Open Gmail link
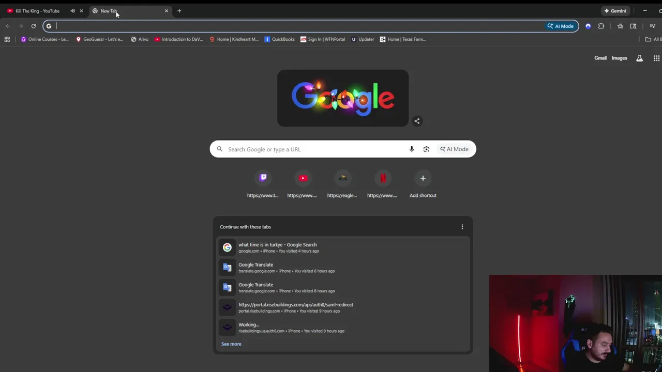This screenshot has height=372, width=662. 600,58
